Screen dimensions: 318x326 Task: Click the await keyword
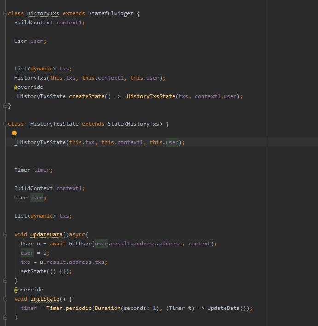pyautogui.click(x=58, y=244)
